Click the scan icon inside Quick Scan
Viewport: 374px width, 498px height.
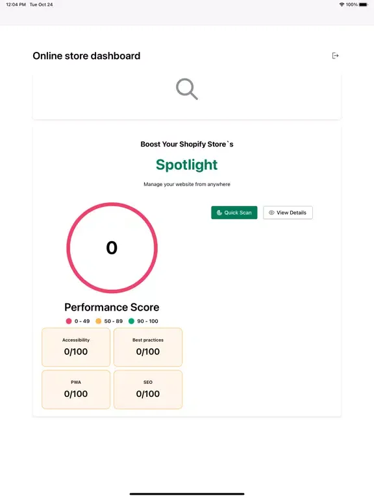tap(219, 213)
